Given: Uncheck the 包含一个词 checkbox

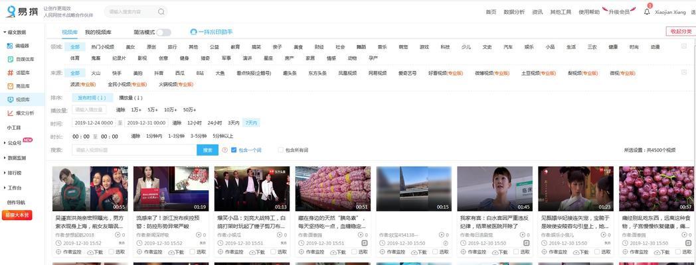Looking at the screenshot, I should pyautogui.click(x=234, y=150).
